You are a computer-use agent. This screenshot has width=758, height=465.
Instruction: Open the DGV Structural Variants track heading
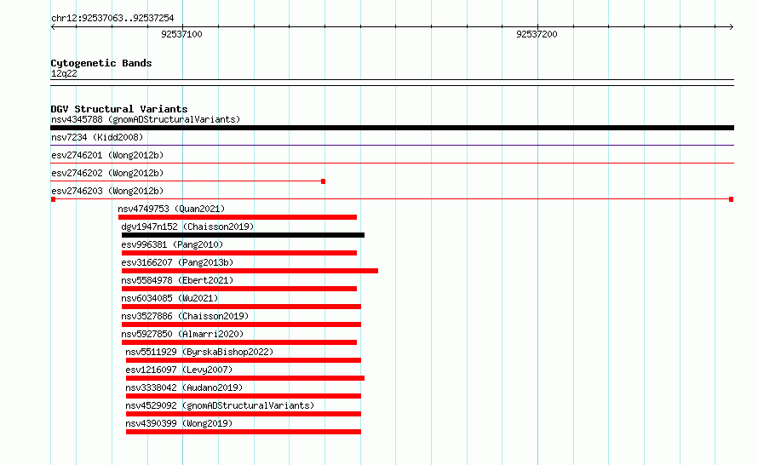pyautogui.click(x=119, y=109)
